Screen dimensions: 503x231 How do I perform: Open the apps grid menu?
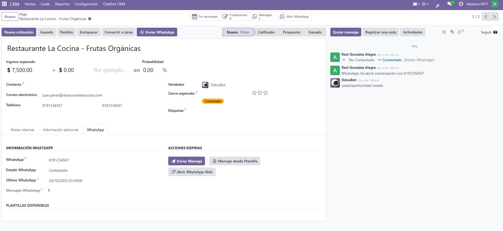(x=4, y=4)
